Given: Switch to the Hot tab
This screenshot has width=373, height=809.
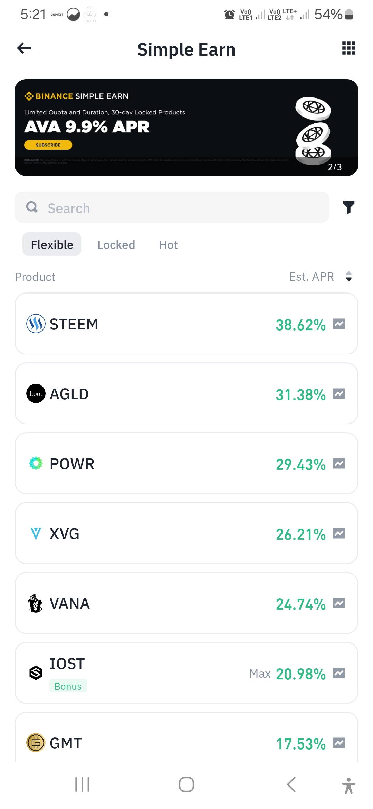Looking at the screenshot, I should point(168,245).
